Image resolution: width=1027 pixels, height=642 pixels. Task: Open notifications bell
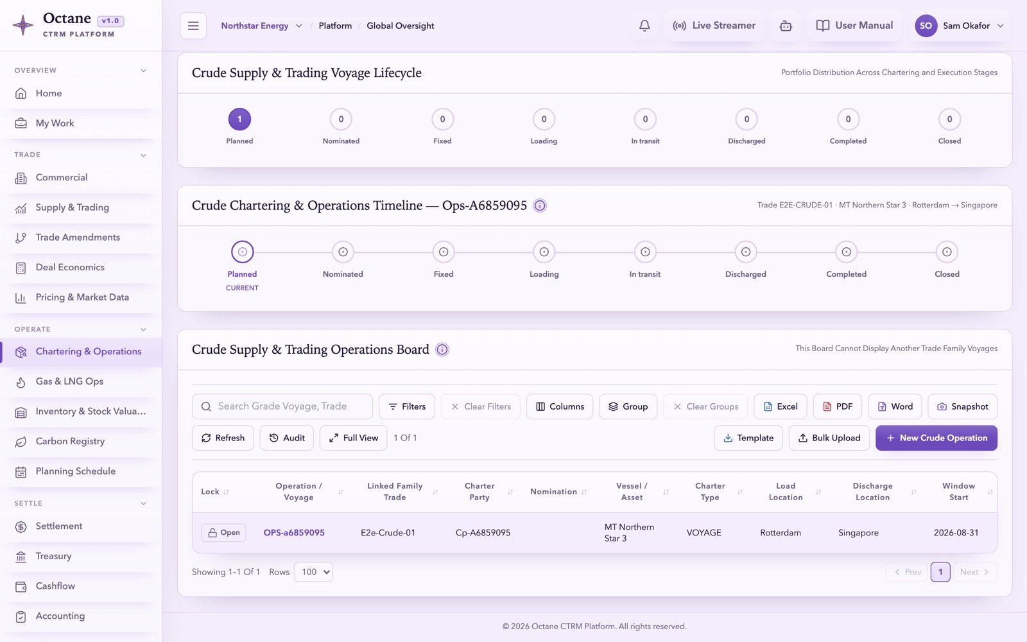(644, 26)
